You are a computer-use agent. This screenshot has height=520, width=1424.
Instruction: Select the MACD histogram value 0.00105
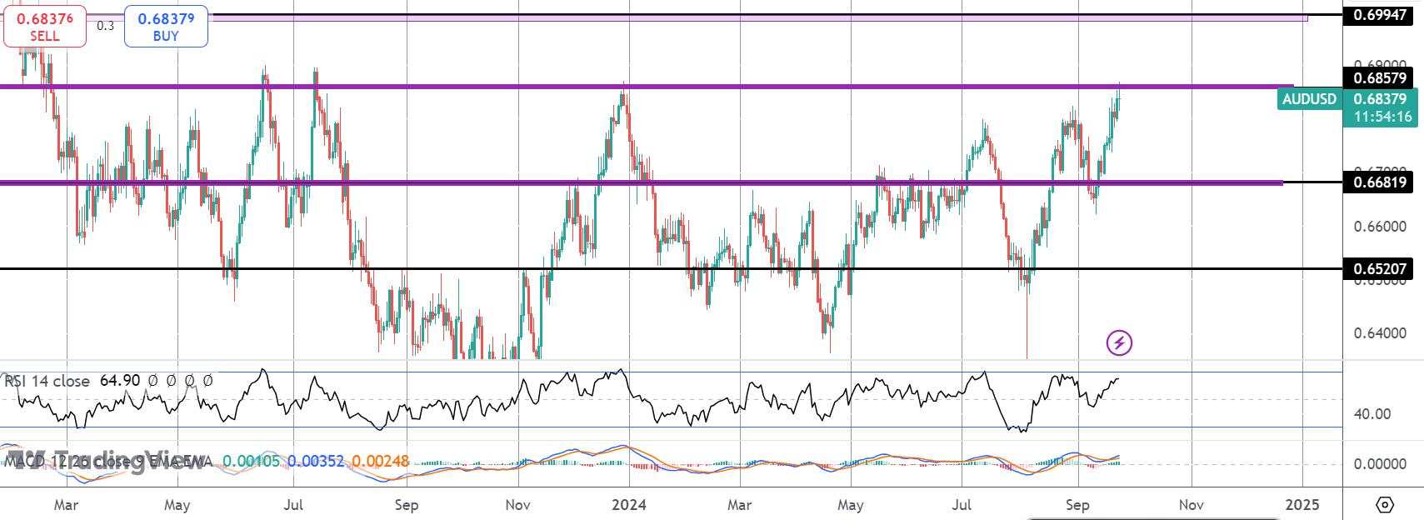click(252, 461)
